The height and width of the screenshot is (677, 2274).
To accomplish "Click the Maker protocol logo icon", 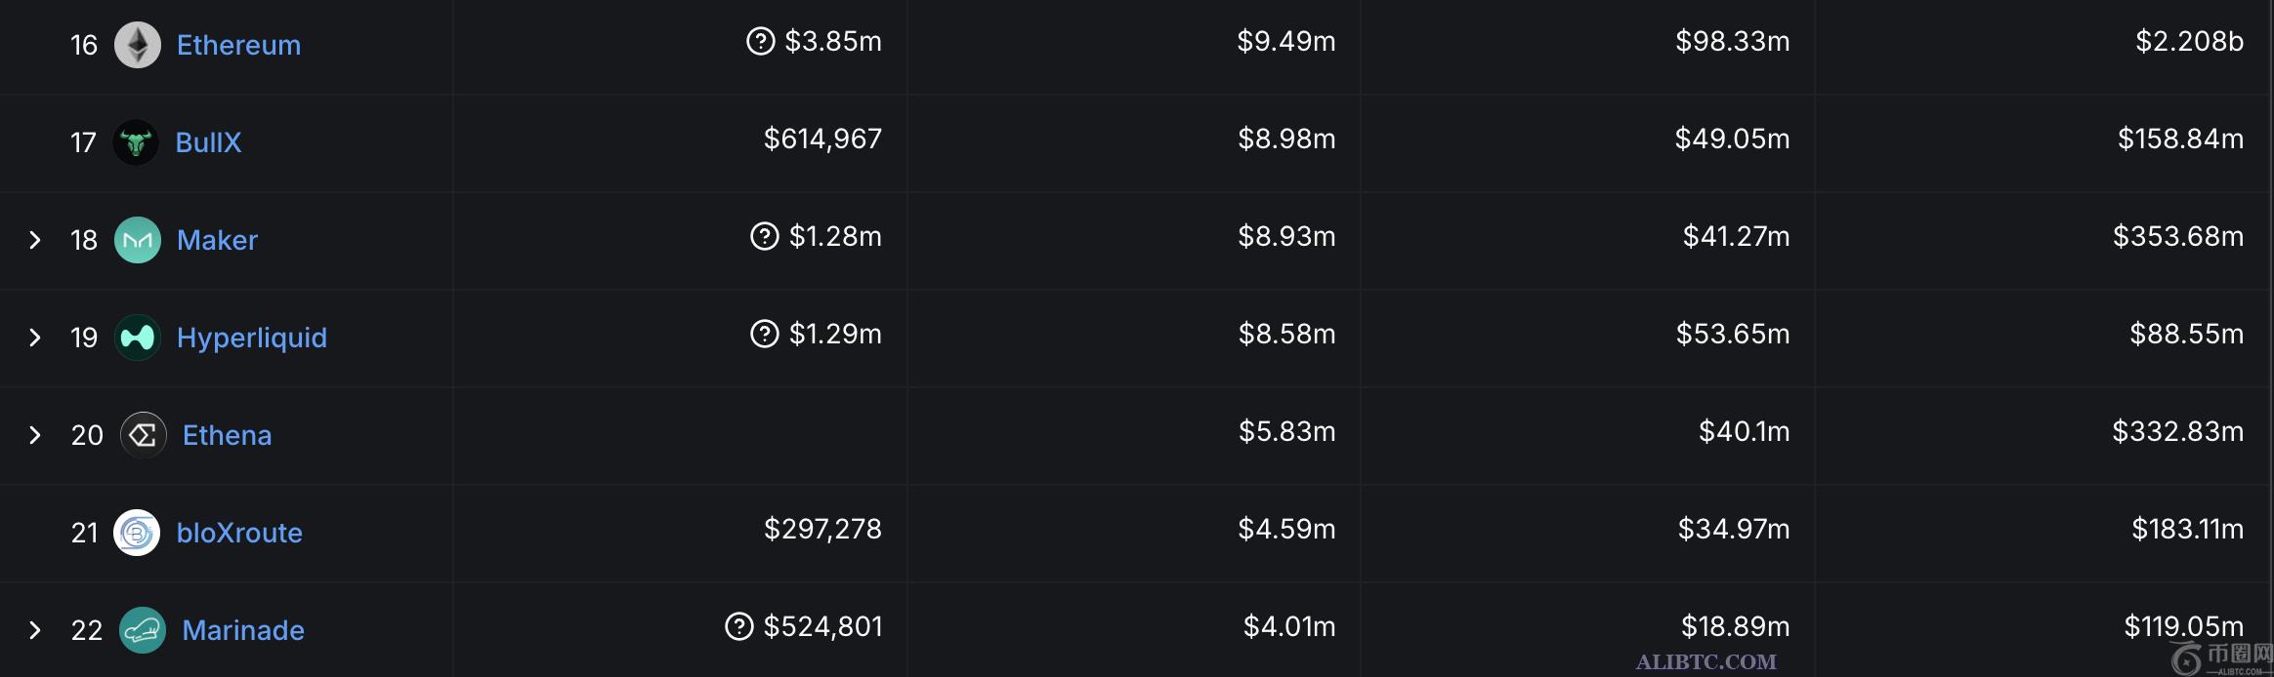I will click(x=138, y=240).
